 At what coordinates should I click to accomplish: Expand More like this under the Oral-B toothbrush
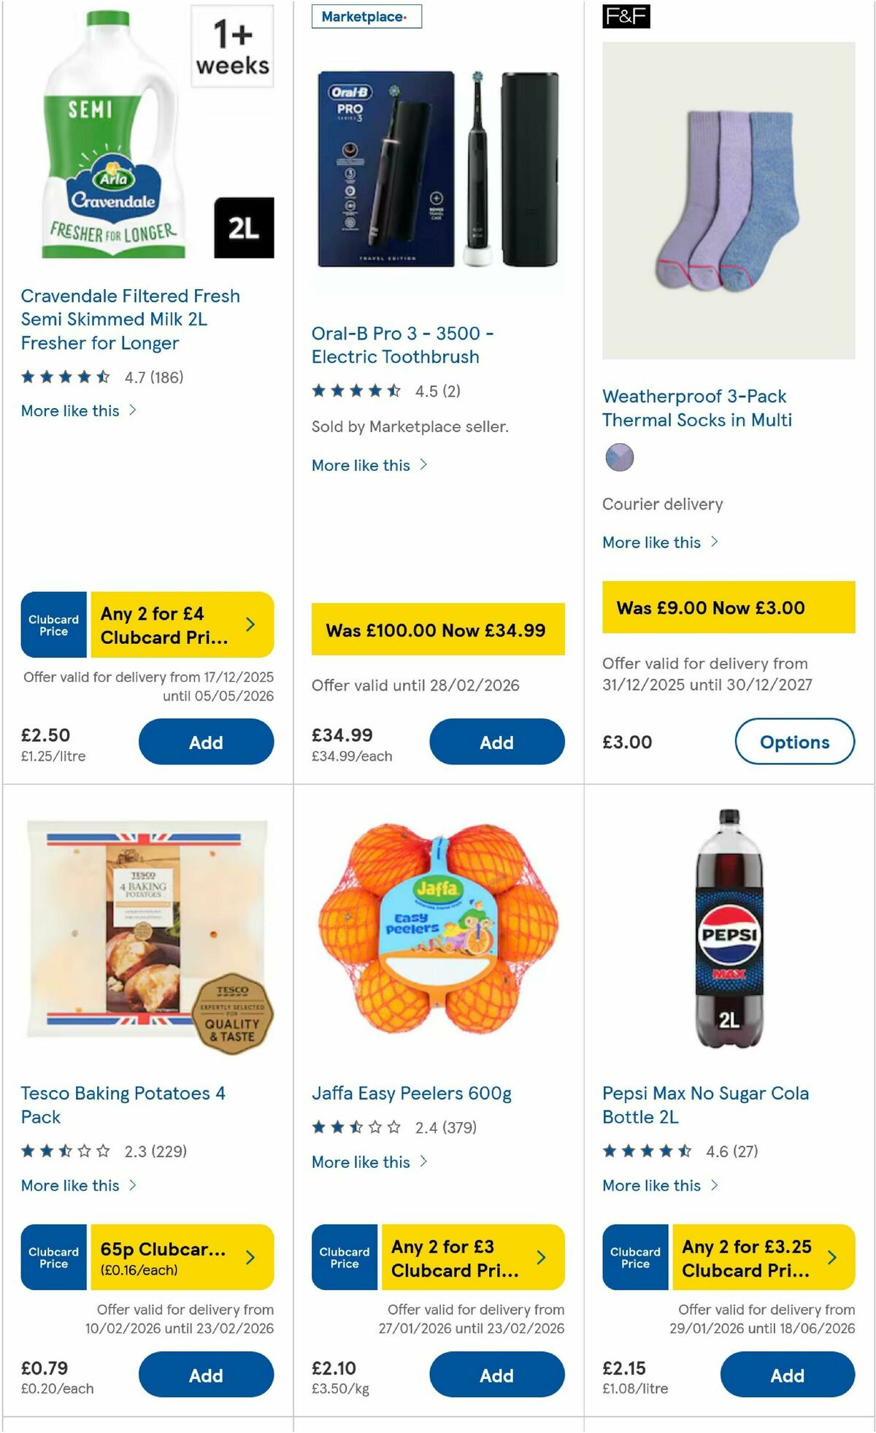coord(363,465)
